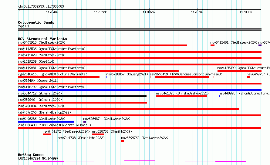Select the nsv5718857 (Chuang2021) label
Viewport: 270px width, 165px height.
pyautogui.click(x=127, y=74)
